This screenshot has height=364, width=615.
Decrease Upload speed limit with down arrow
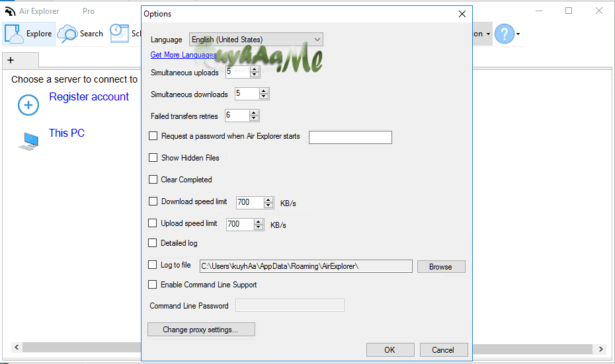[x=259, y=227]
